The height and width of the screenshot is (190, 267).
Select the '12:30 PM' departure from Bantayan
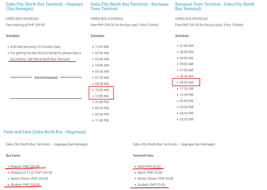point(186,95)
